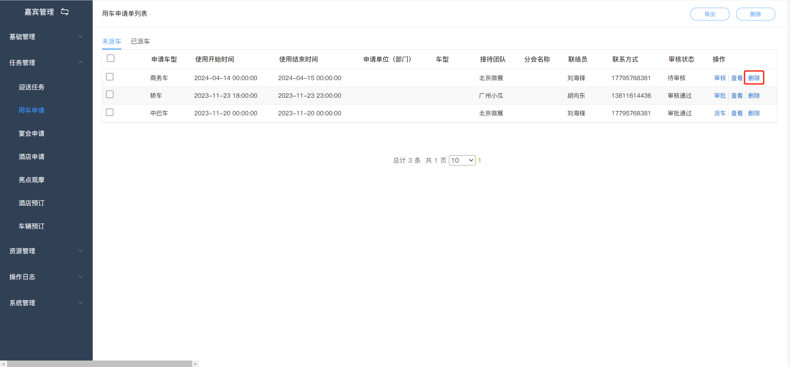Click the 系统管理 menu label
This screenshot has height=367, width=791.
pos(22,303)
